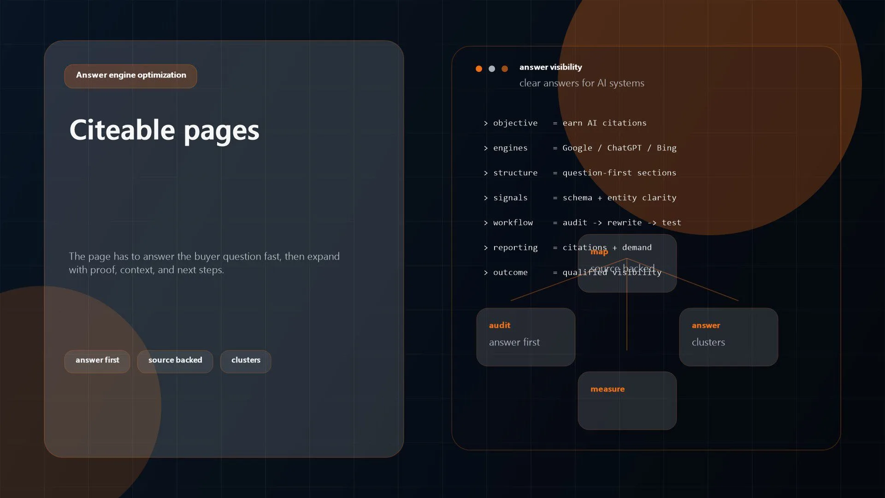Click the 'workflow' key label
885x498 pixels.
513,223
